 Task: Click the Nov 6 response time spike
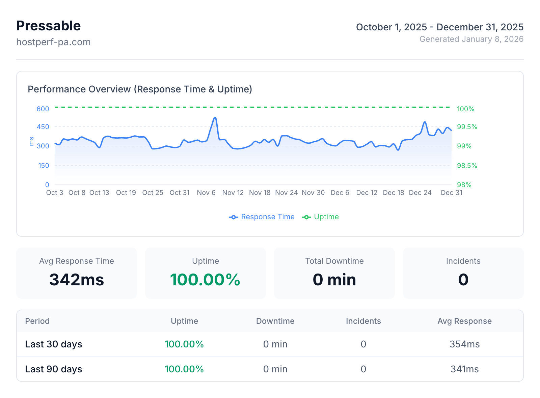[215, 117]
